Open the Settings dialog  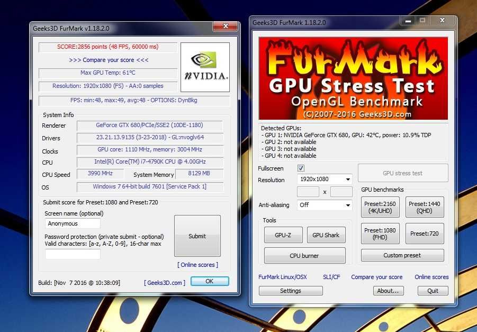[x=291, y=291]
